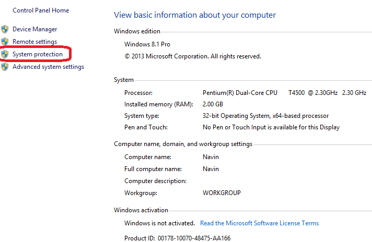Click the shield icon beside Device Manager
The width and height of the screenshot is (372, 242).
click(x=5, y=29)
